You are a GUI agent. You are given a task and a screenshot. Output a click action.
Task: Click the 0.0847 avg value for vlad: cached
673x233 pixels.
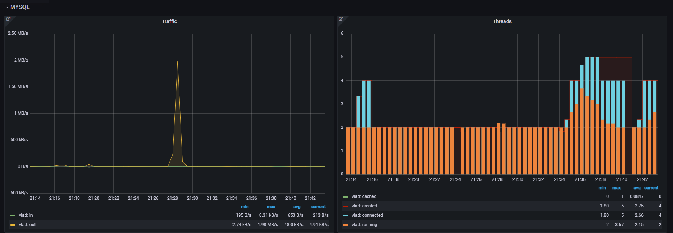pyautogui.click(x=636, y=196)
